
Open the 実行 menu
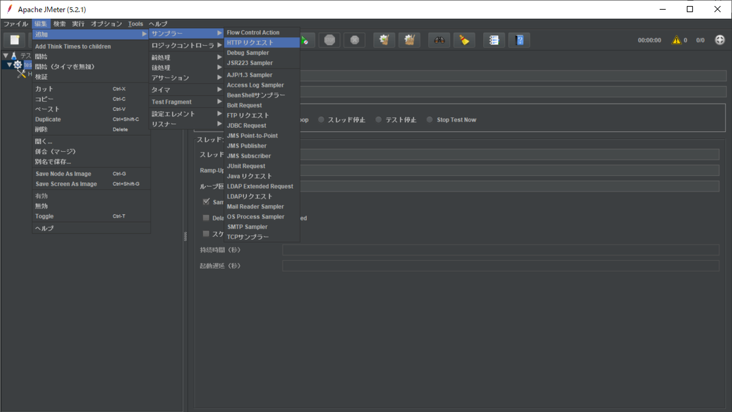[79, 24]
